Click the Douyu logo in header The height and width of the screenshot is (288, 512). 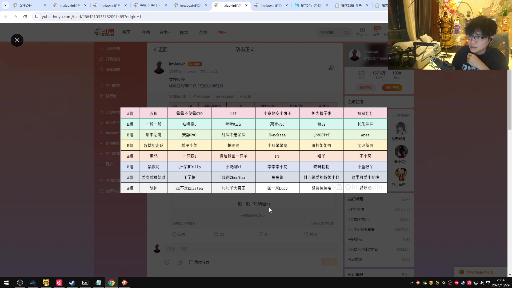pyautogui.click(x=104, y=32)
